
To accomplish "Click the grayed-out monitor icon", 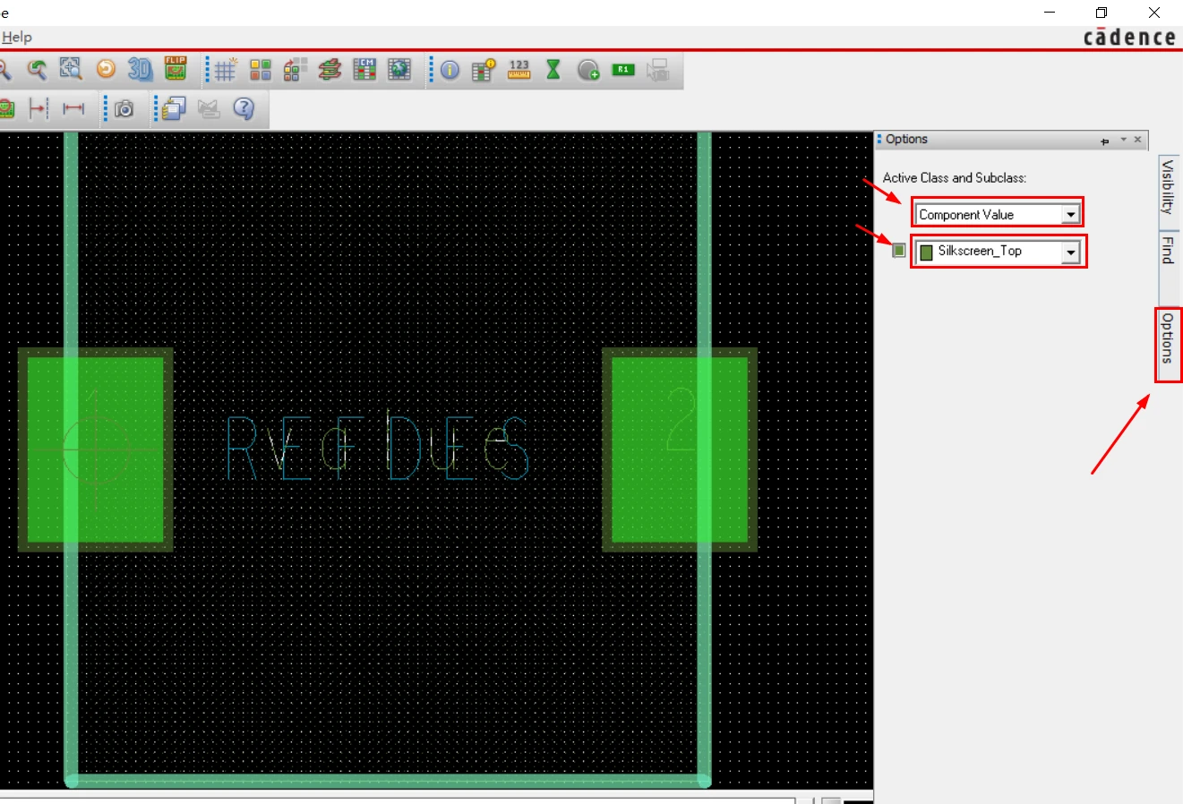I will 658,70.
